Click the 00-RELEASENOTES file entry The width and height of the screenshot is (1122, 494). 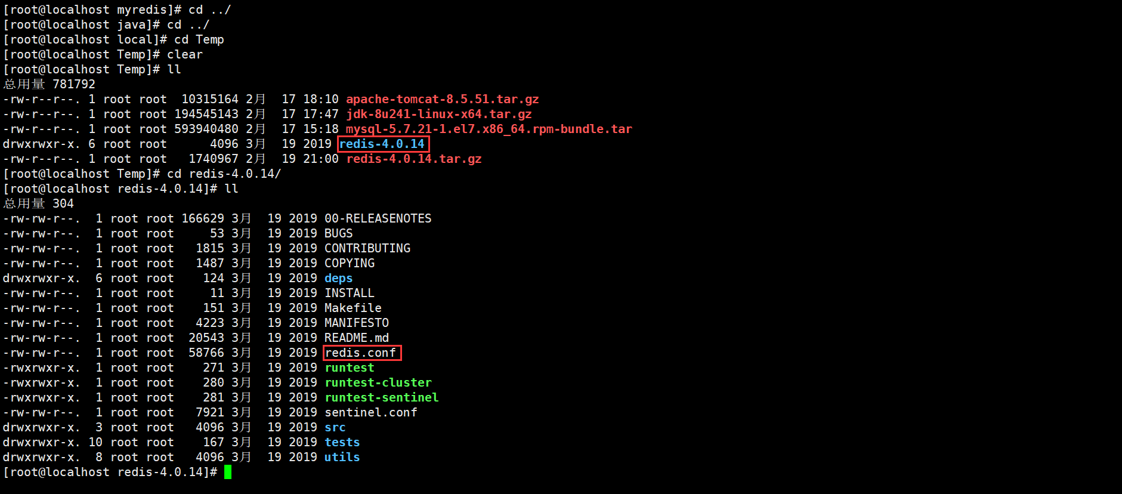point(378,218)
